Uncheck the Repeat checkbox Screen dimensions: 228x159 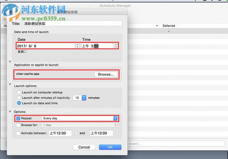point(18,118)
